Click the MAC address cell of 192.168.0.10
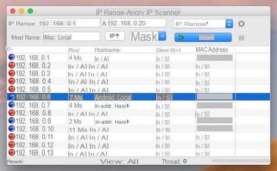 (215, 128)
